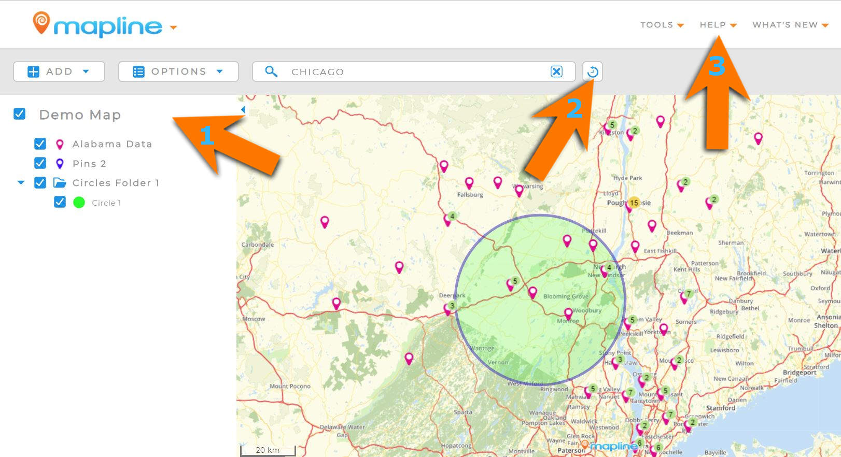Click the search magnifier icon

coord(271,72)
